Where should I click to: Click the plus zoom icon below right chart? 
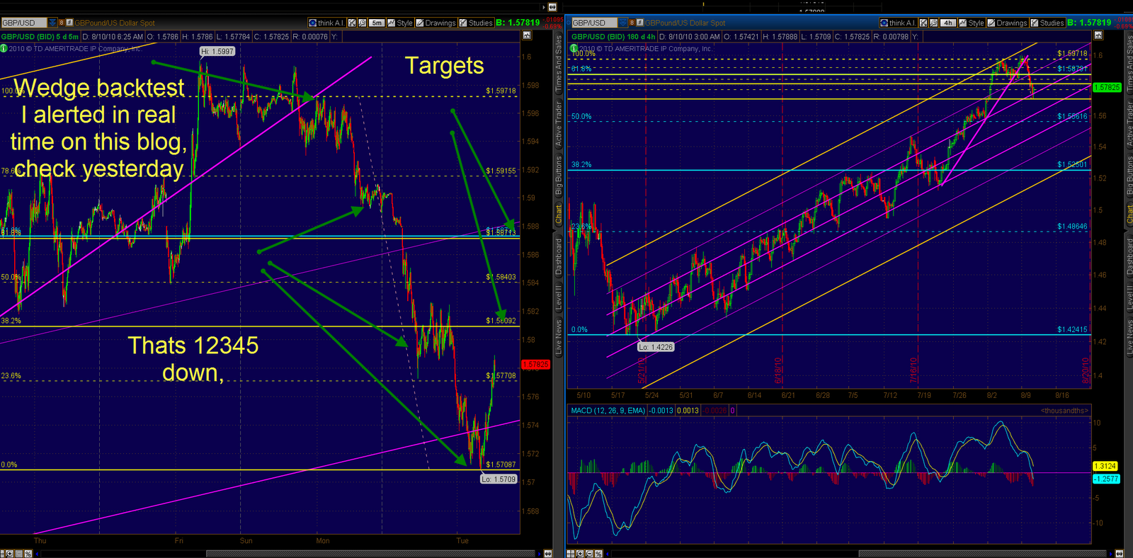(580, 554)
